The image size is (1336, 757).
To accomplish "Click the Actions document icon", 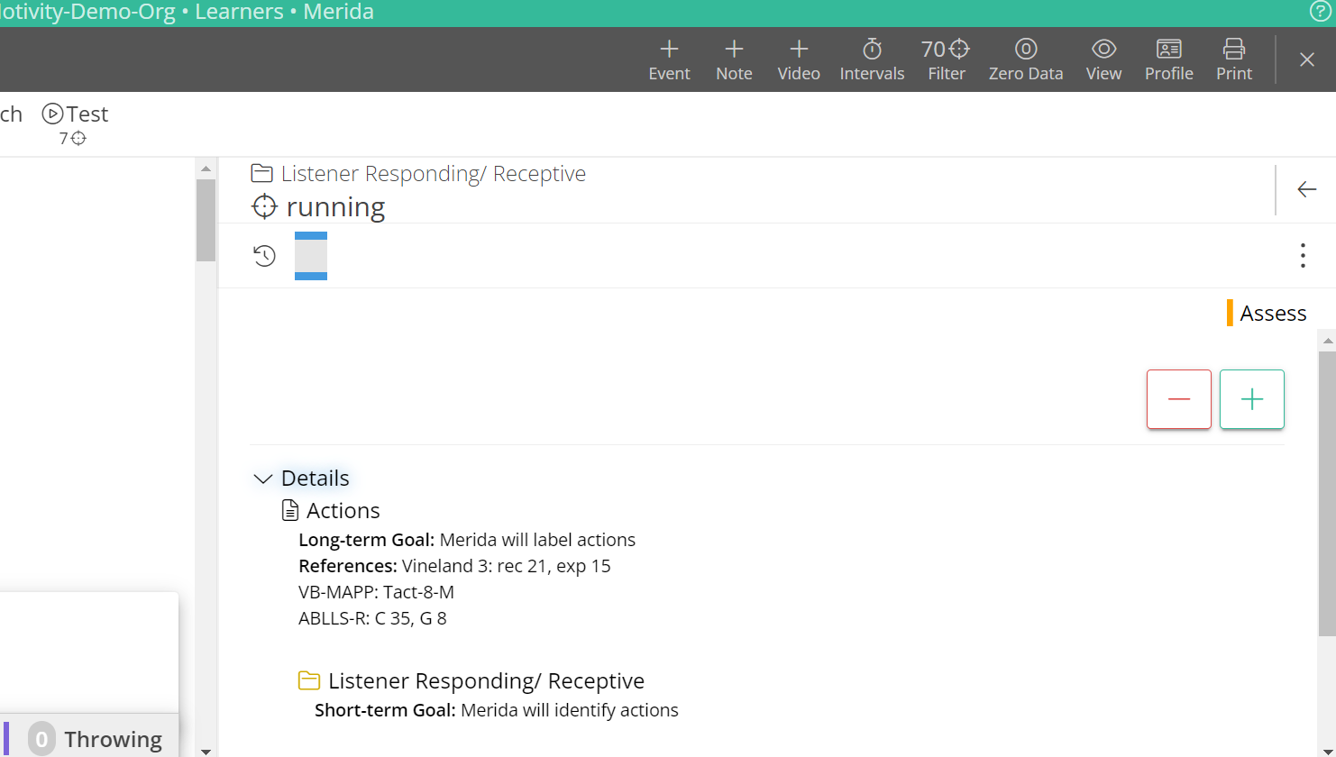I will pyautogui.click(x=290, y=509).
